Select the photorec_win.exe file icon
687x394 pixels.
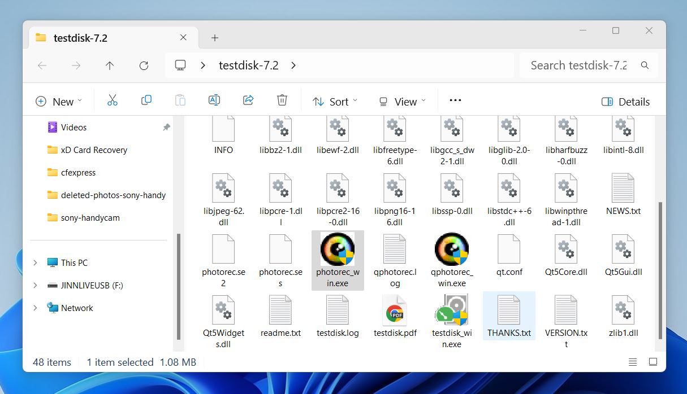click(x=338, y=249)
